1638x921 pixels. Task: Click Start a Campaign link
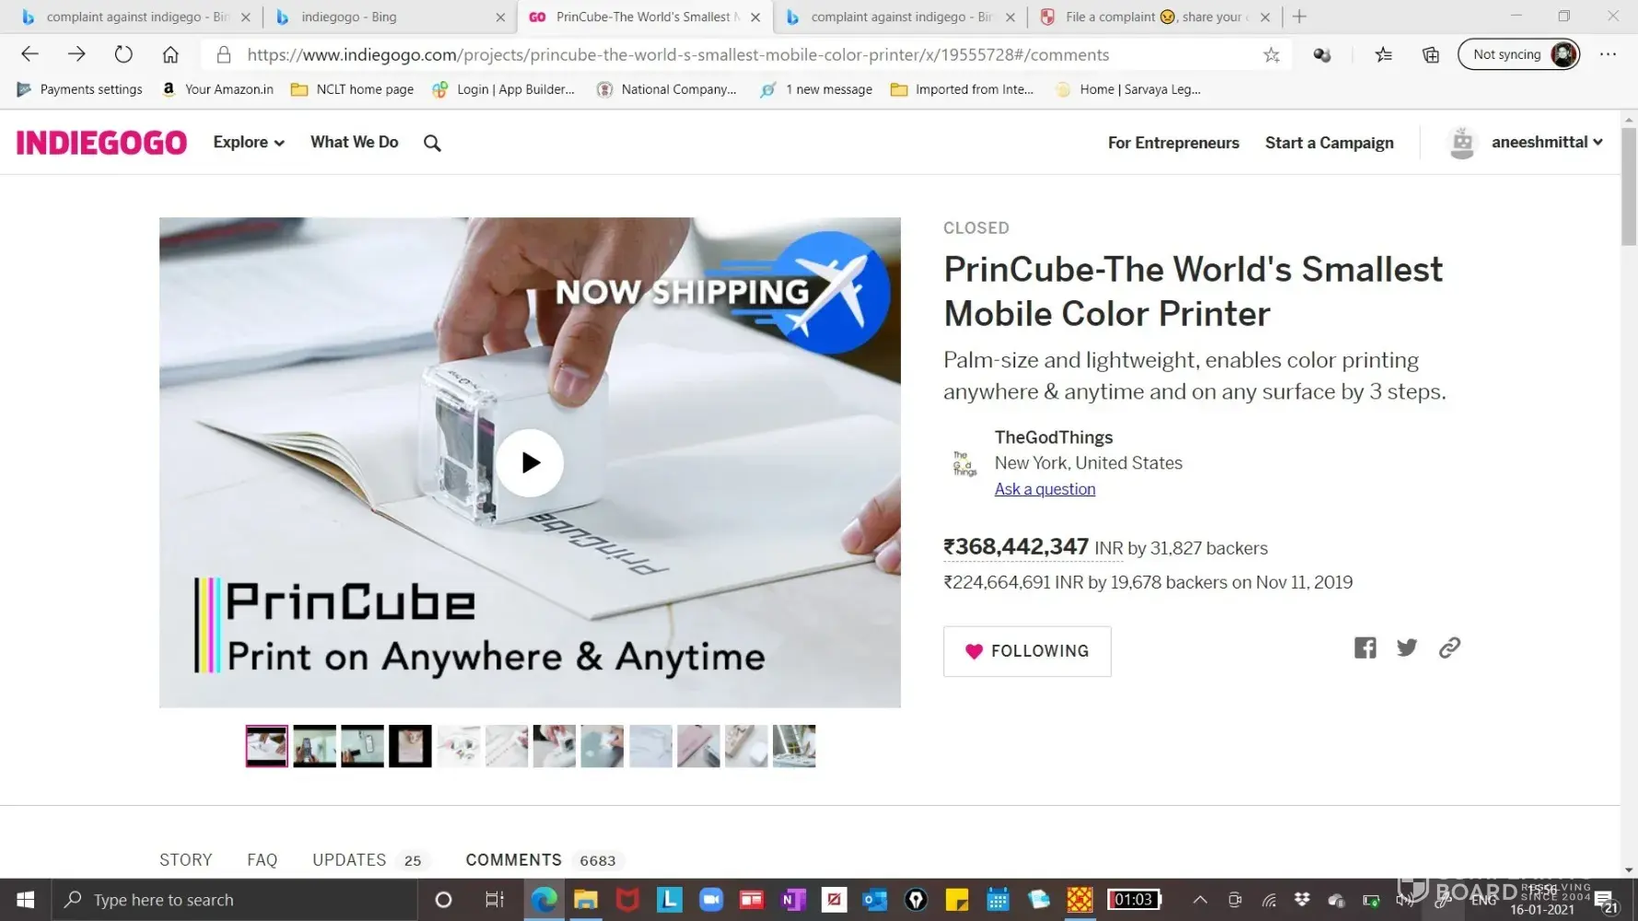tap(1329, 143)
